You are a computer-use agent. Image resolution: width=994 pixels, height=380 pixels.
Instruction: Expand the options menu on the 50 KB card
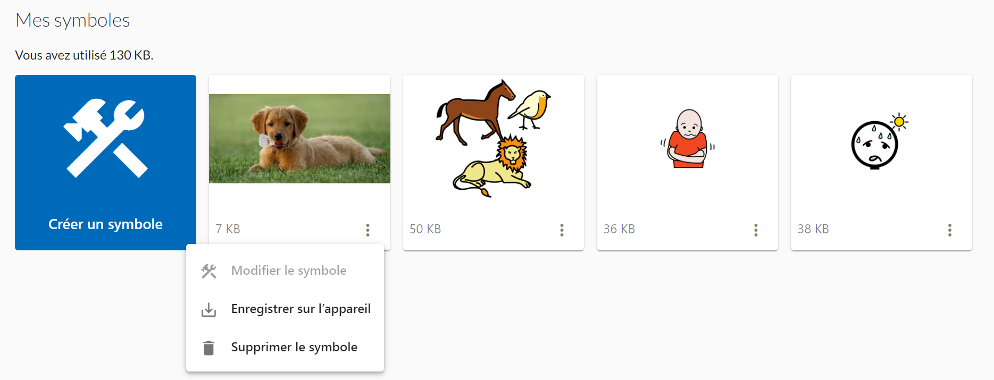pos(562,230)
